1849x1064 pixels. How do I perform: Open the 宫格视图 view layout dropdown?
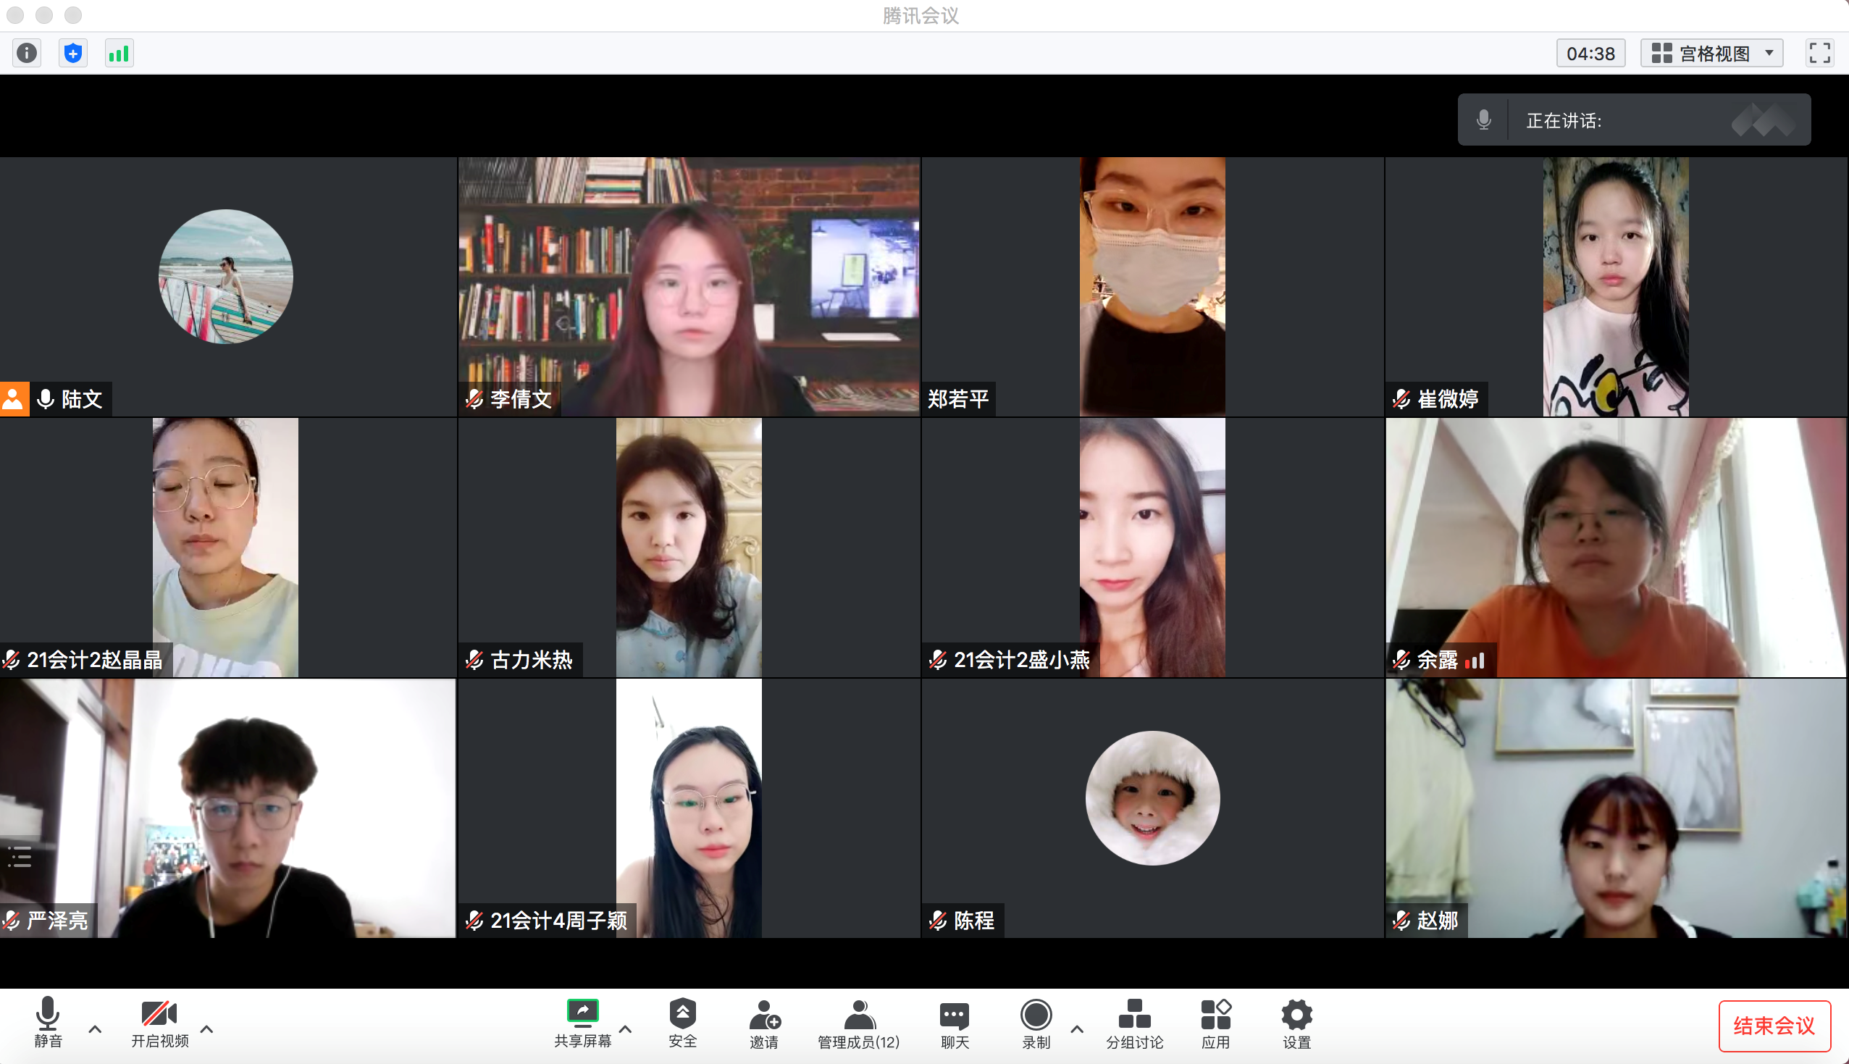point(1711,54)
